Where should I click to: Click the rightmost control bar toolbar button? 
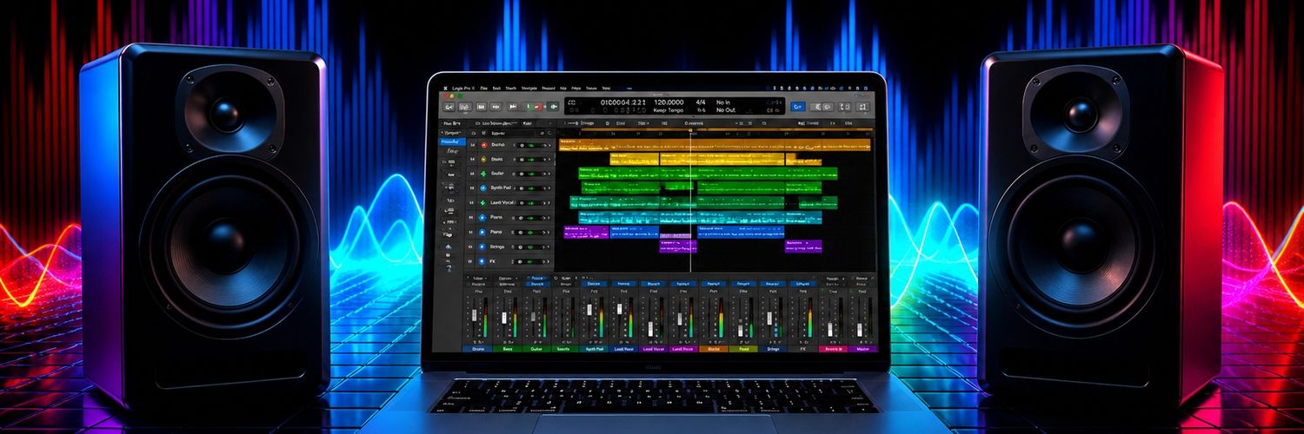863,107
